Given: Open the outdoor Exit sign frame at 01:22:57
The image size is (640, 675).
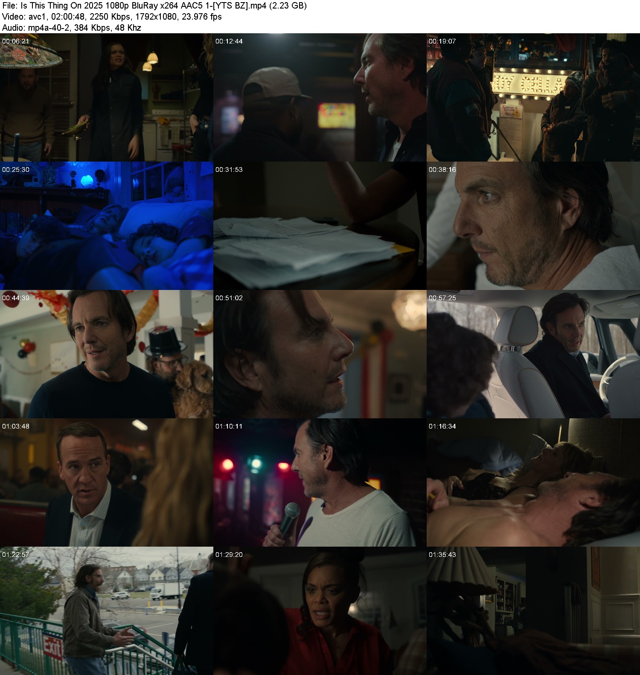Looking at the screenshot, I should pos(107,611).
